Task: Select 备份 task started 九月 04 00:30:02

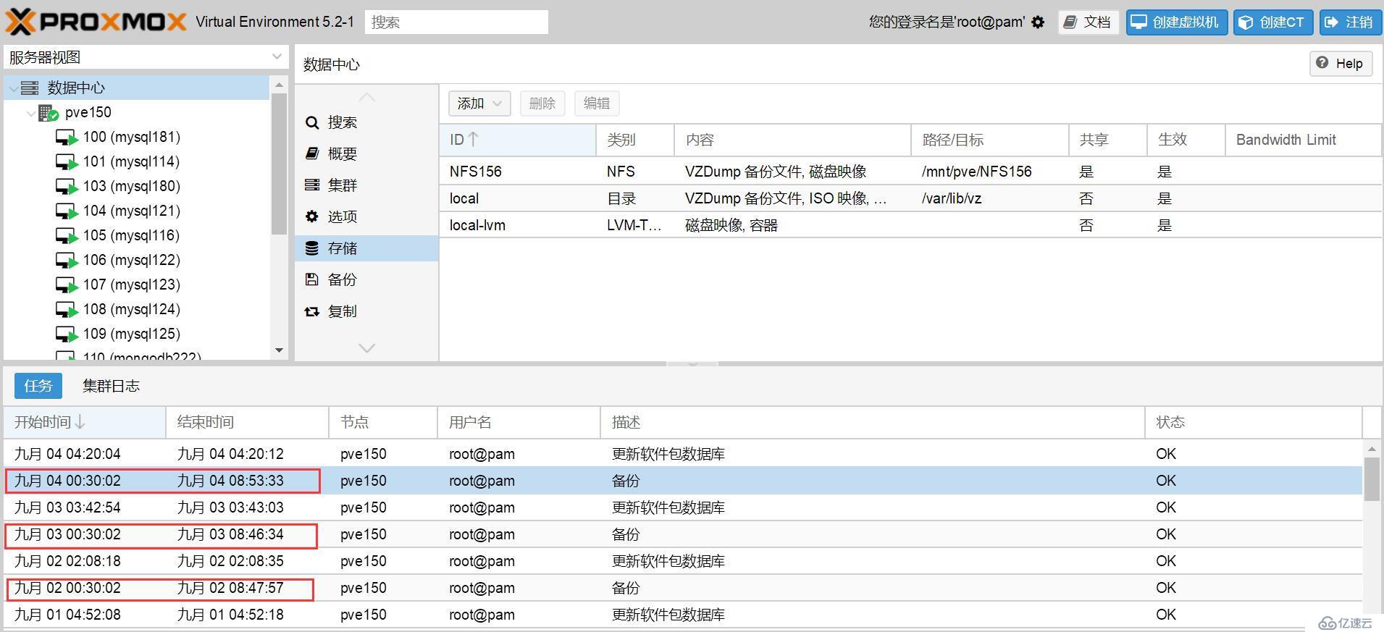Action: [x=683, y=481]
